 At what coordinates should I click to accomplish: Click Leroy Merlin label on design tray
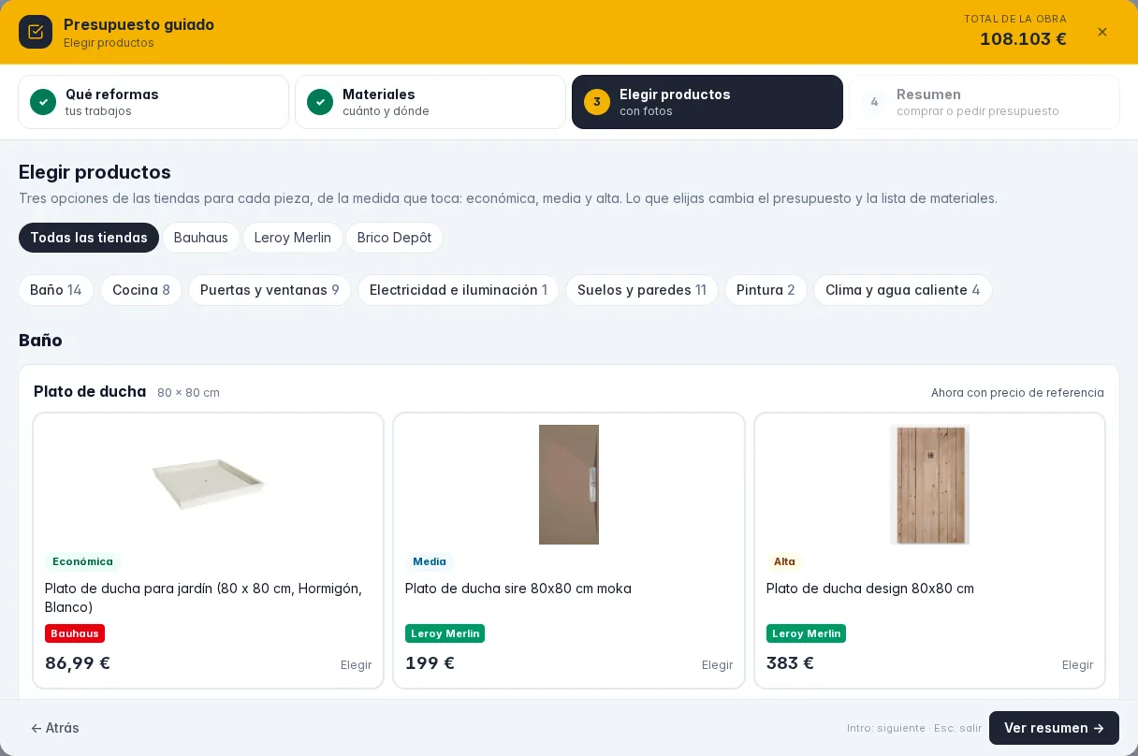(x=806, y=633)
